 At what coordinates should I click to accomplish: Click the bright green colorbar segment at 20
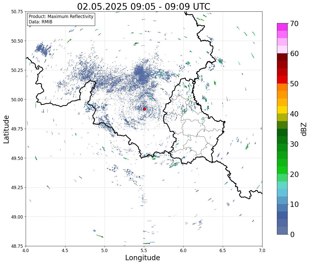[282, 170]
